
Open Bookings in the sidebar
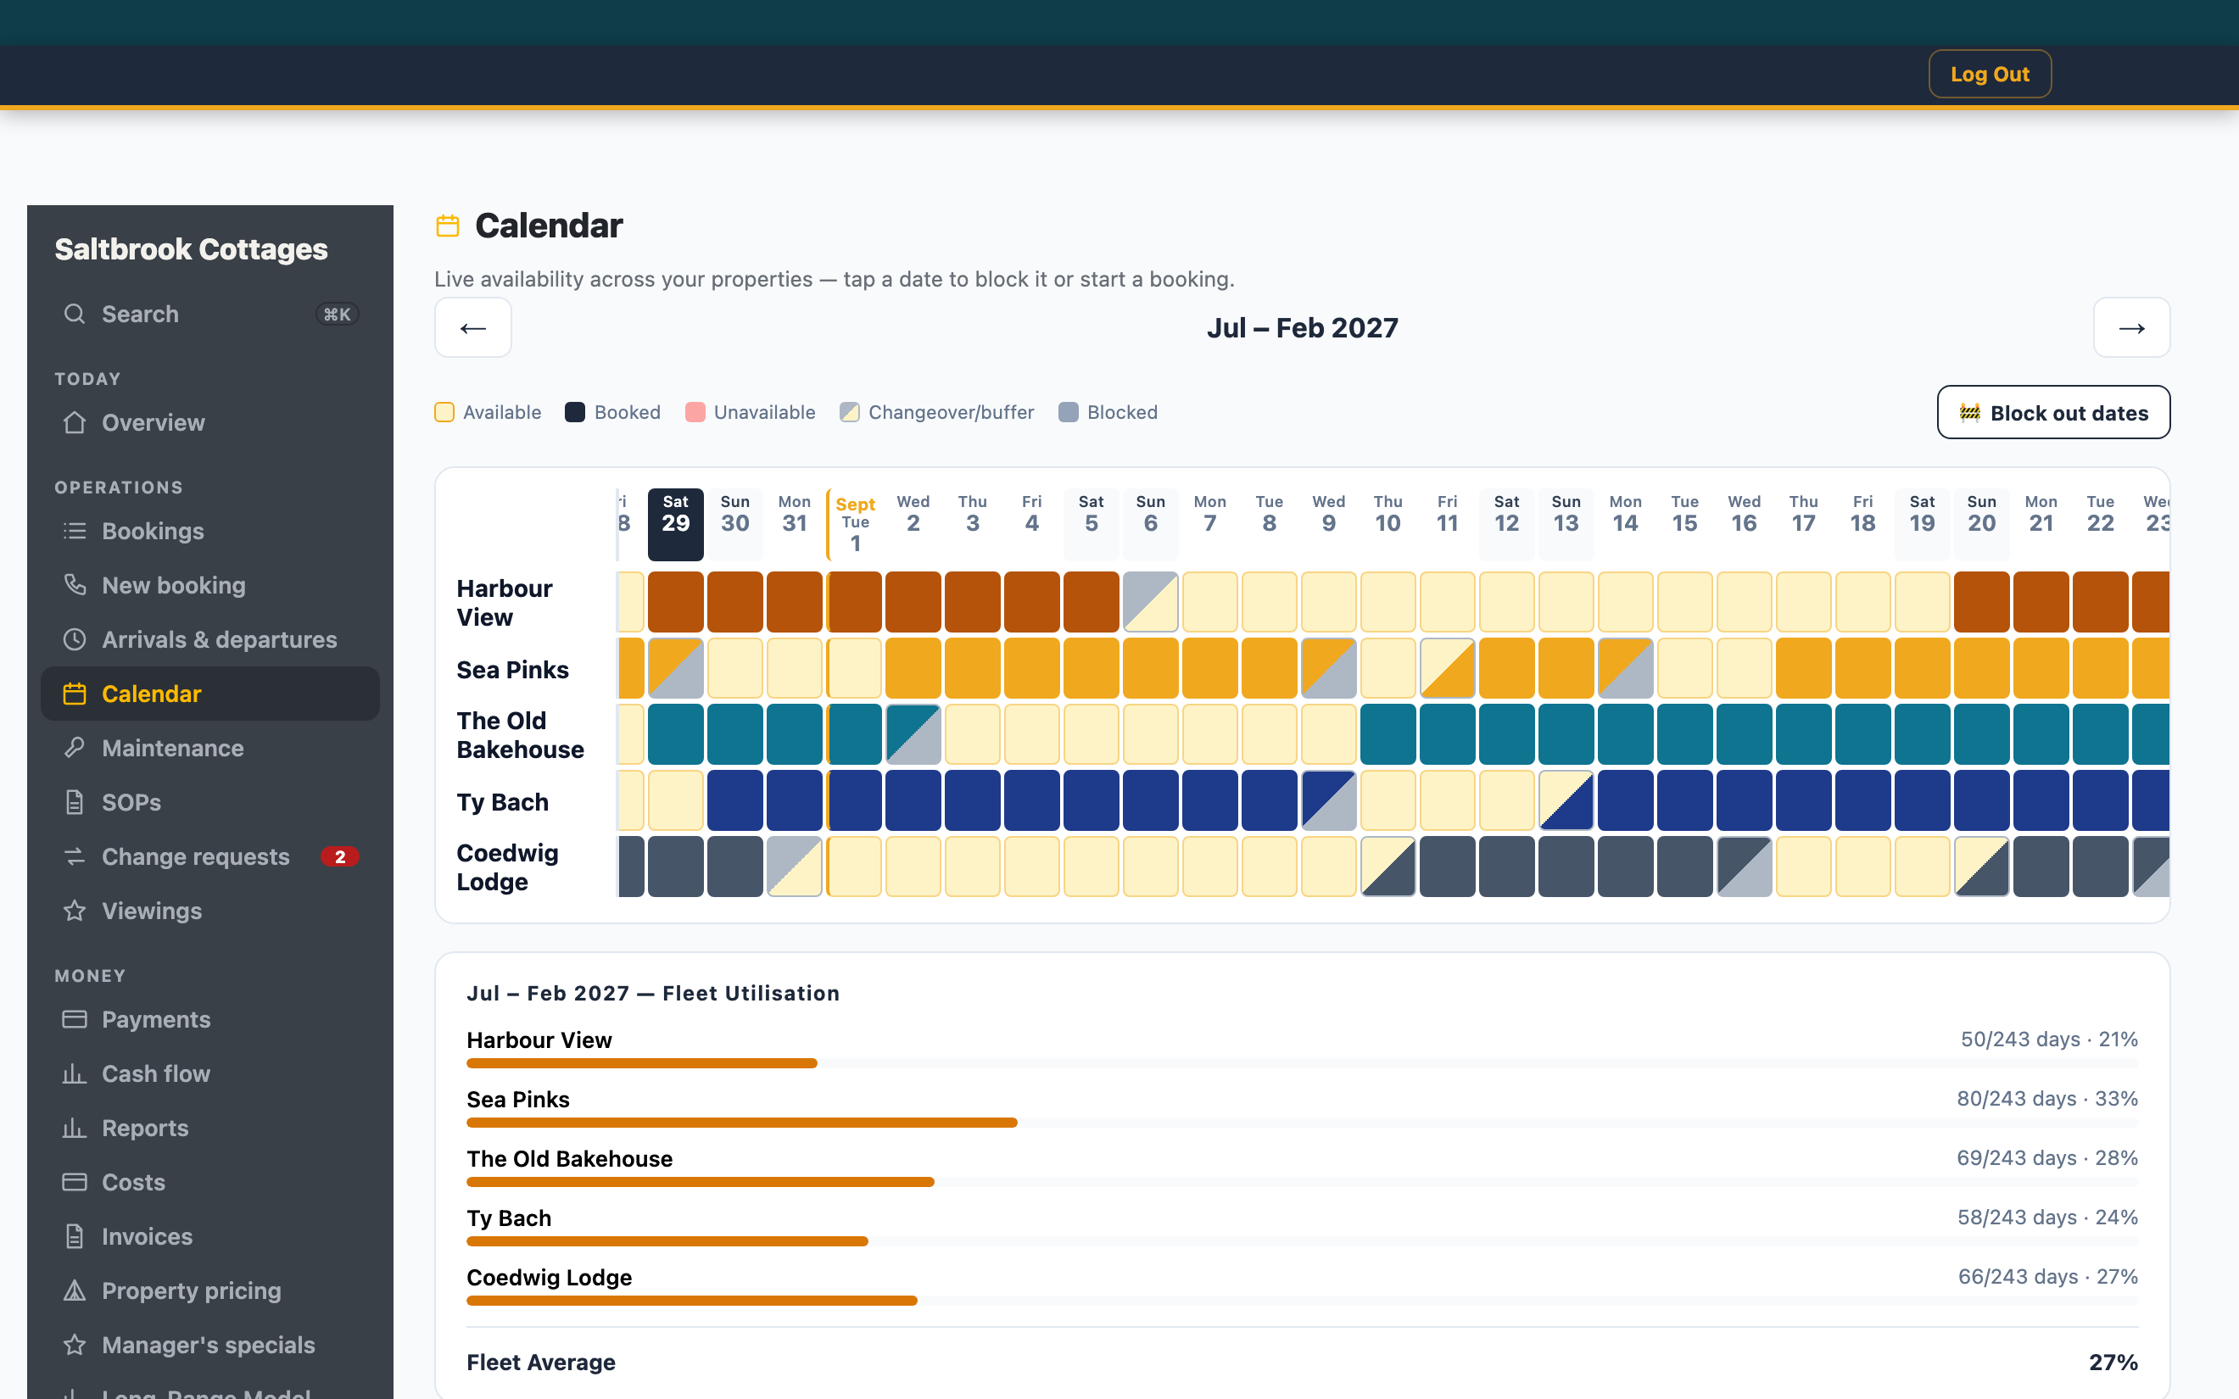tap(210, 531)
